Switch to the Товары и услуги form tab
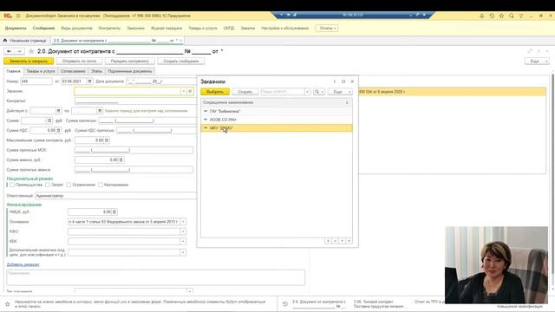 pos(41,71)
